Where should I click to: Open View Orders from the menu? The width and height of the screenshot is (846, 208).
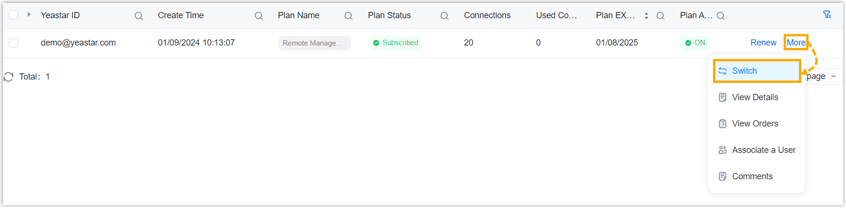coord(755,124)
